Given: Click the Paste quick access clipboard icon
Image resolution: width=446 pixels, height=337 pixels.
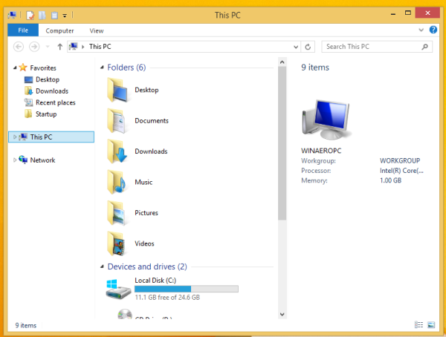Looking at the screenshot, I should click(54, 15).
